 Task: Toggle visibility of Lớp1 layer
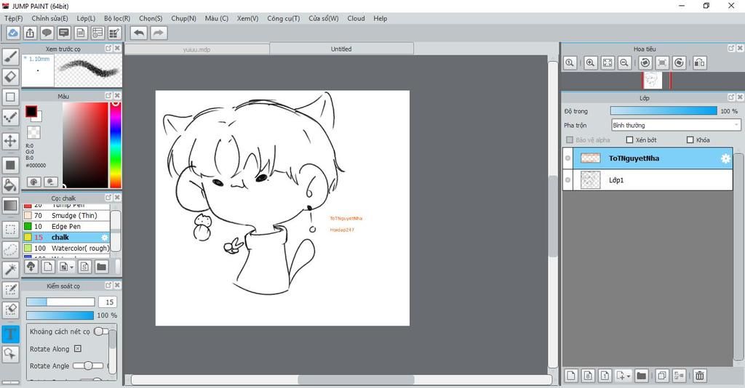(x=567, y=180)
